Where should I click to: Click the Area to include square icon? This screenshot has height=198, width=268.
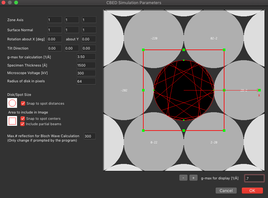pyautogui.click(x=12, y=121)
